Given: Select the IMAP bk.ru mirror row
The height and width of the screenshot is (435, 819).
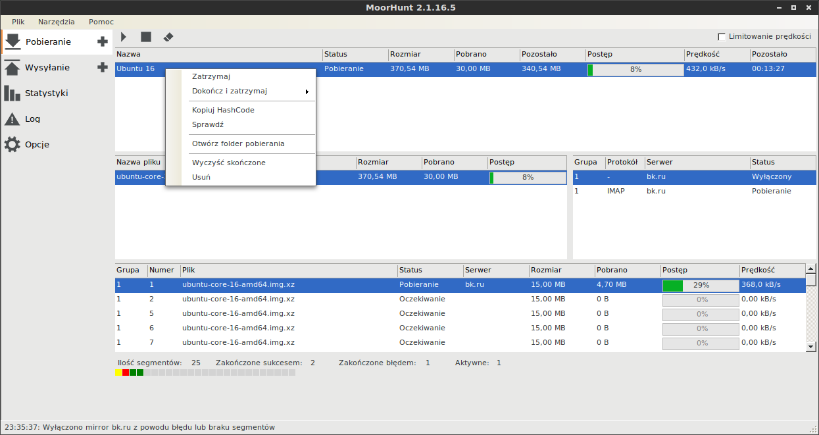Looking at the screenshot, I should 695,191.
